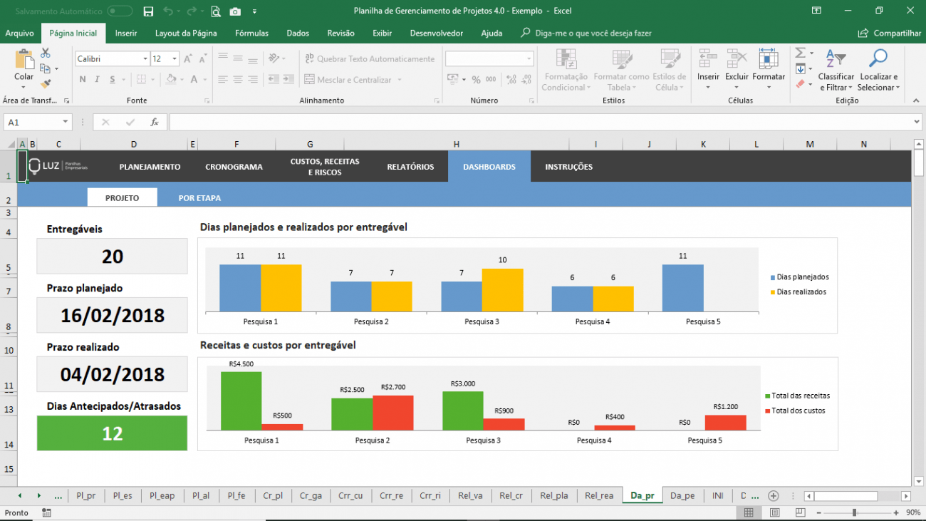Click the Undo arrow in quick access toolbar
The image size is (926, 521).
tap(167, 11)
